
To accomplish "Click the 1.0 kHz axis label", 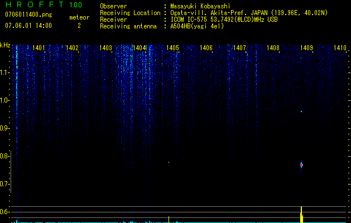I will (4, 100).
